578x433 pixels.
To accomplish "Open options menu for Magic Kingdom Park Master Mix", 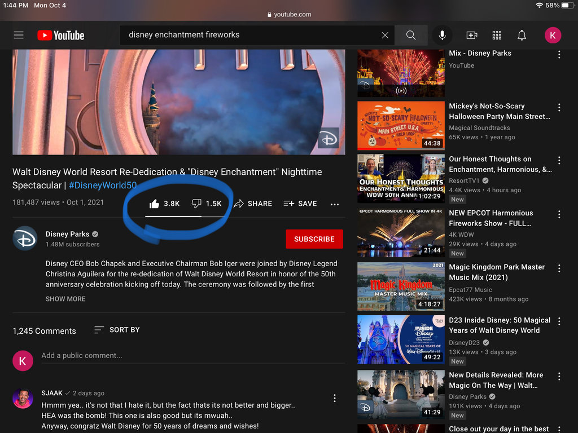I will (559, 268).
